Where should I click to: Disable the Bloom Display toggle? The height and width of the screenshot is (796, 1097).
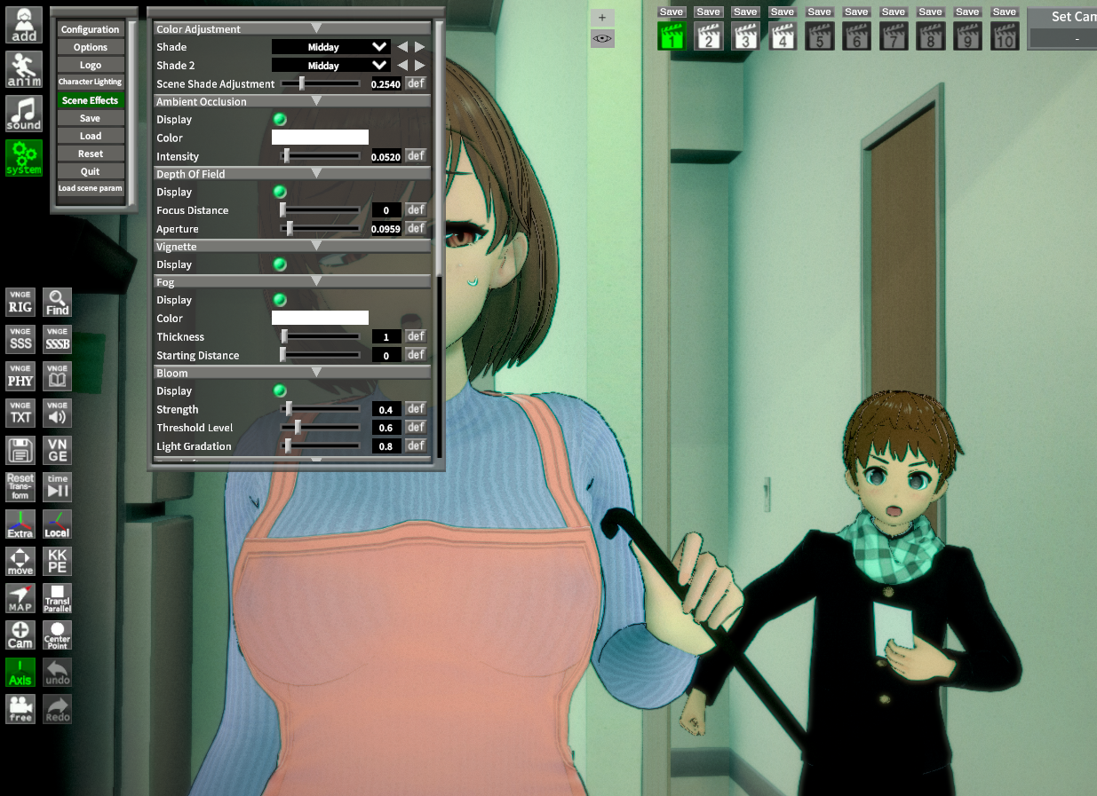(x=279, y=391)
